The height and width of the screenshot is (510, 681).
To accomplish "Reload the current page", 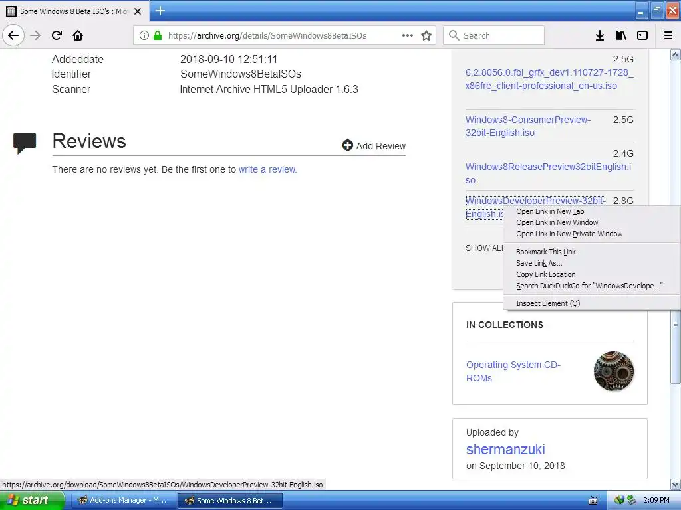I will [x=57, y=35].
